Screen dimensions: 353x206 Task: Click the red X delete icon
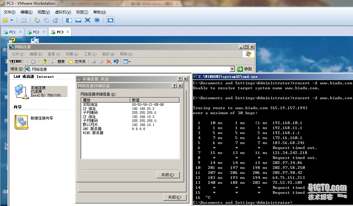pyautogui.click(x=109, y=62)
